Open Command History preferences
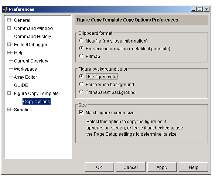 pos(33,36)
